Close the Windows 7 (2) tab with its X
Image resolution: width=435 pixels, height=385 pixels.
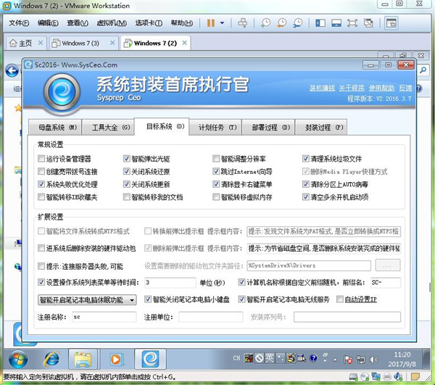pos(184,43)
